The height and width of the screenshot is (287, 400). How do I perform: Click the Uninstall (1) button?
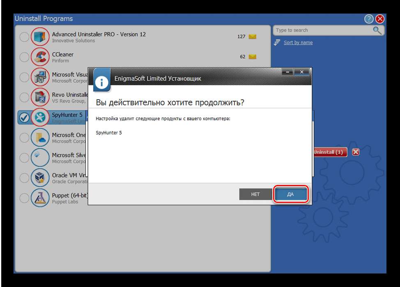pyautogui.click(x=330, y=152)
